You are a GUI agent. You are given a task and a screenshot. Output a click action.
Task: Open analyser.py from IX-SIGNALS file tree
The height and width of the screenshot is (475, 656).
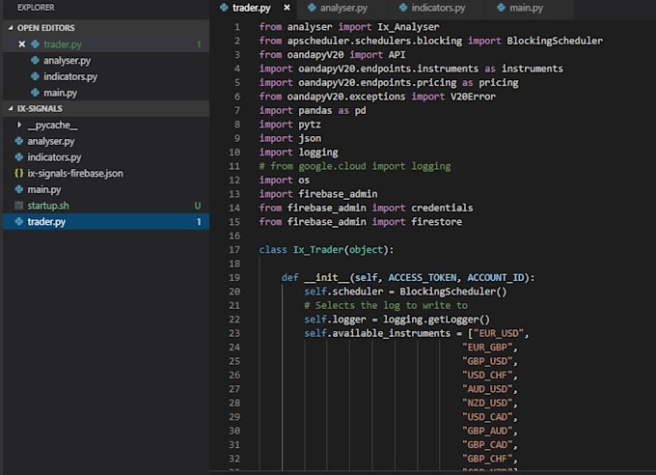pos(51,141)
